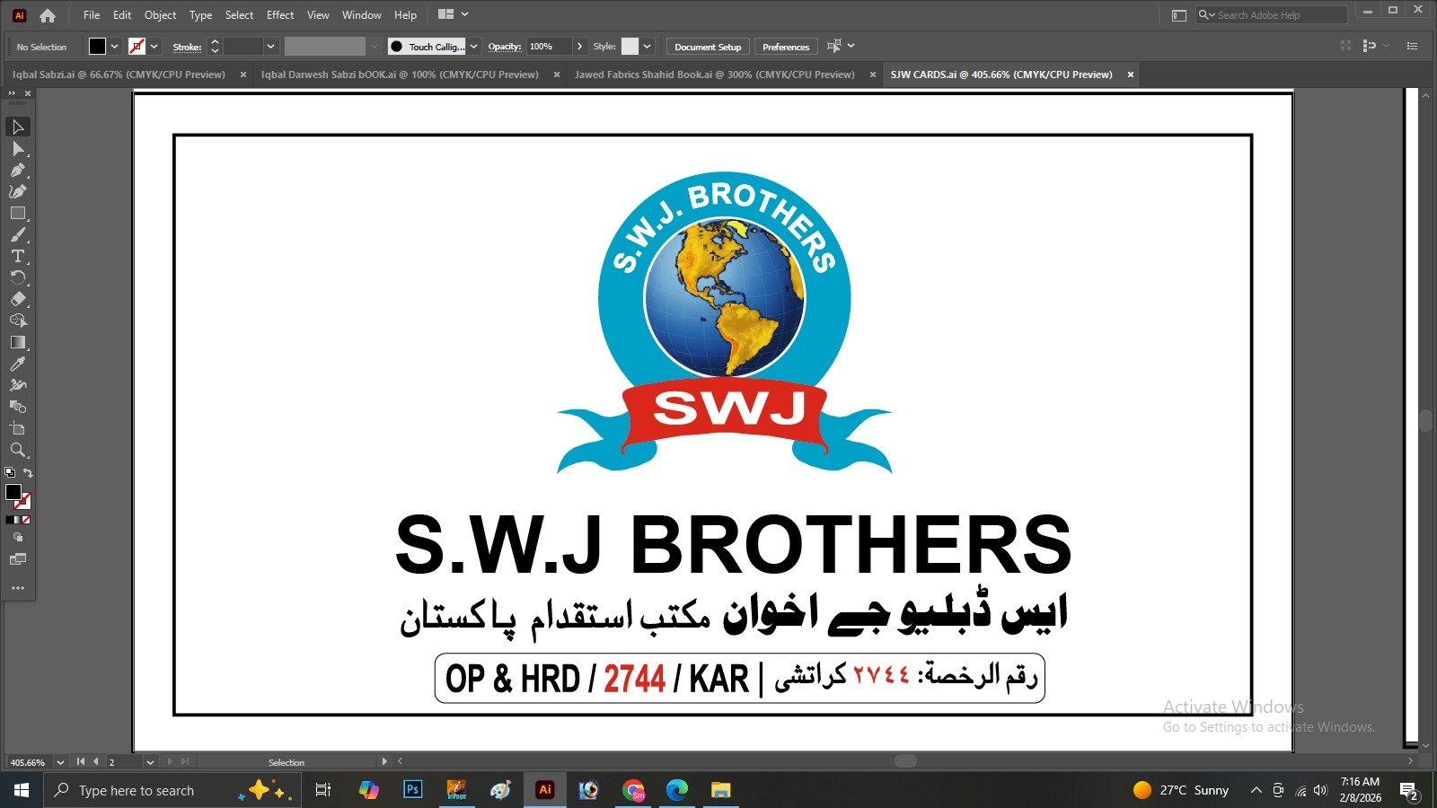The width and height of the screenshot is (1437, 808).
Task: Open the Touch Callig brush dropdown
Action: (474, 47)
